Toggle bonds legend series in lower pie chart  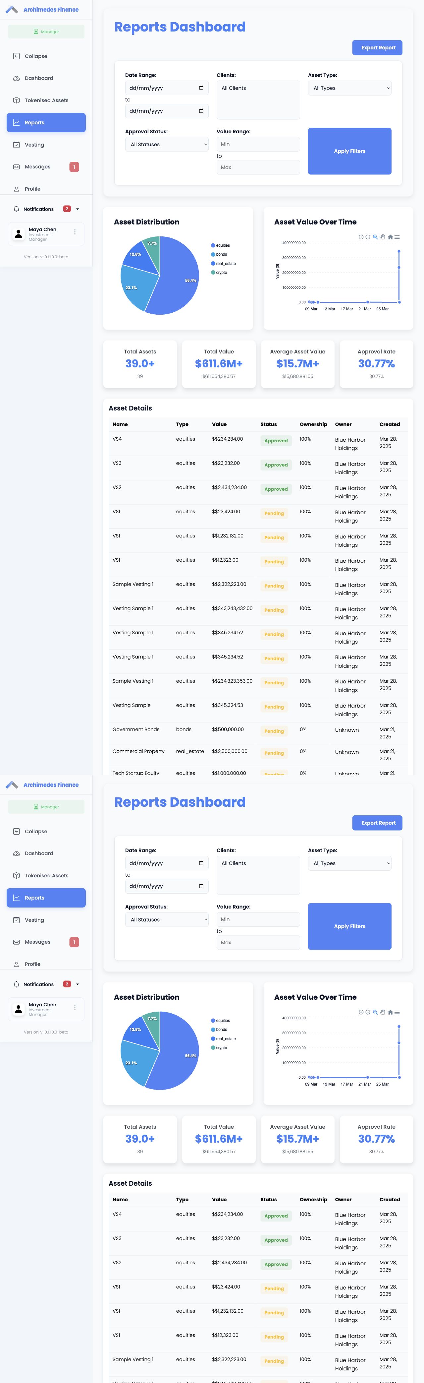coord(219,1030)
